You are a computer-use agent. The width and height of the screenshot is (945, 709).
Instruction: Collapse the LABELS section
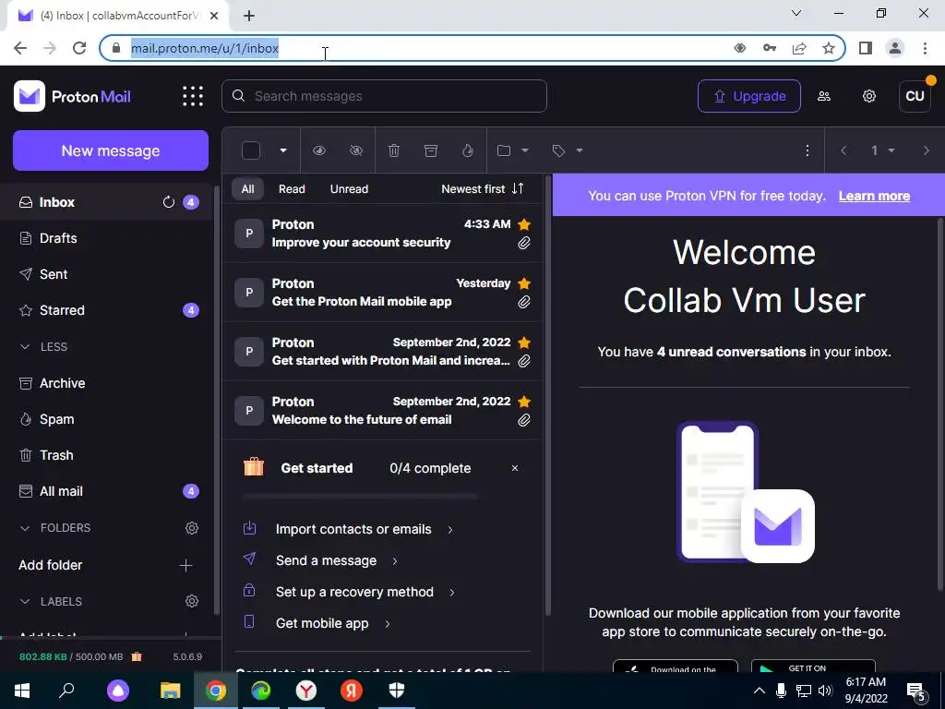(x=51, y=602)
